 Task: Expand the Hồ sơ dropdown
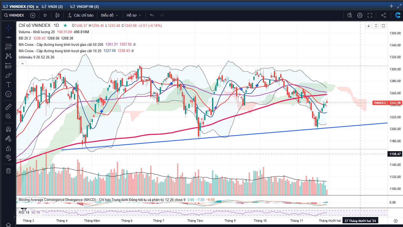pos(134,15)
